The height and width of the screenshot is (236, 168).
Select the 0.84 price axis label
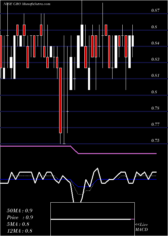[155, 43]
